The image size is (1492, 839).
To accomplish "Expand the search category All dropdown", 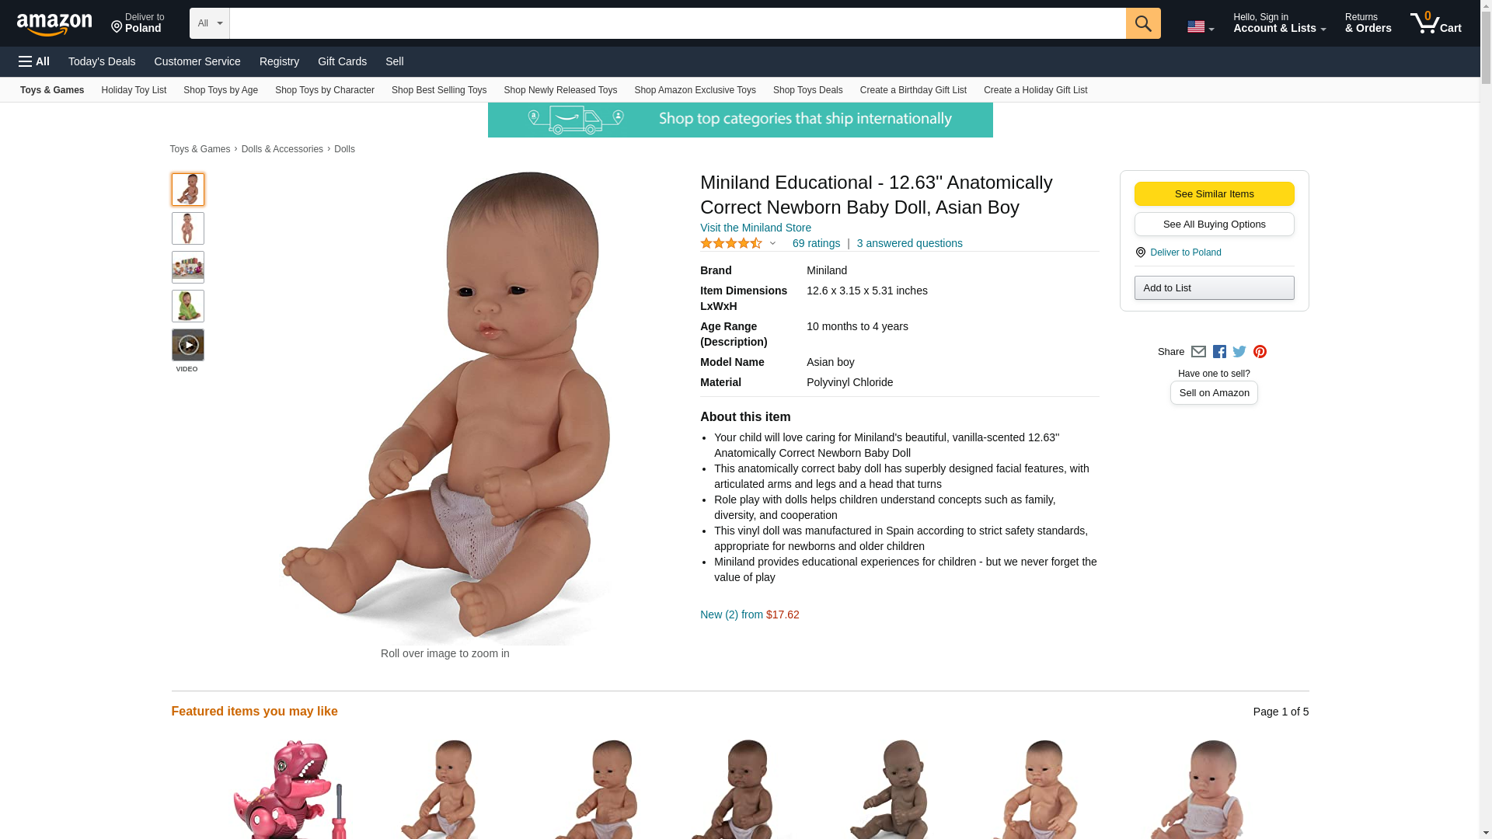I will 209,23.
